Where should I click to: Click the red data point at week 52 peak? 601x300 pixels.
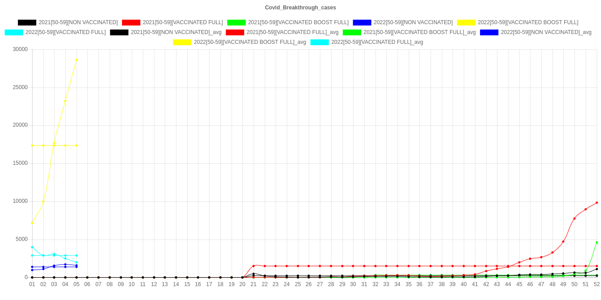click(597, 202)
